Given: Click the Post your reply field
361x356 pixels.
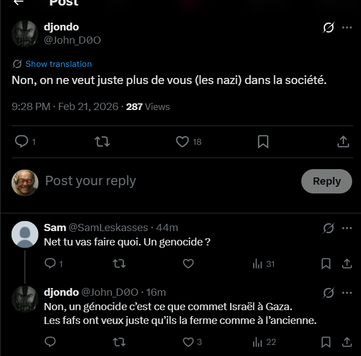Looking at the screenshot, I should click(166, 181).
